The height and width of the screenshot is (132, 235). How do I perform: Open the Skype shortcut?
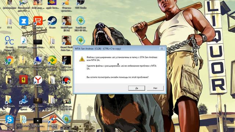[9, 120]
